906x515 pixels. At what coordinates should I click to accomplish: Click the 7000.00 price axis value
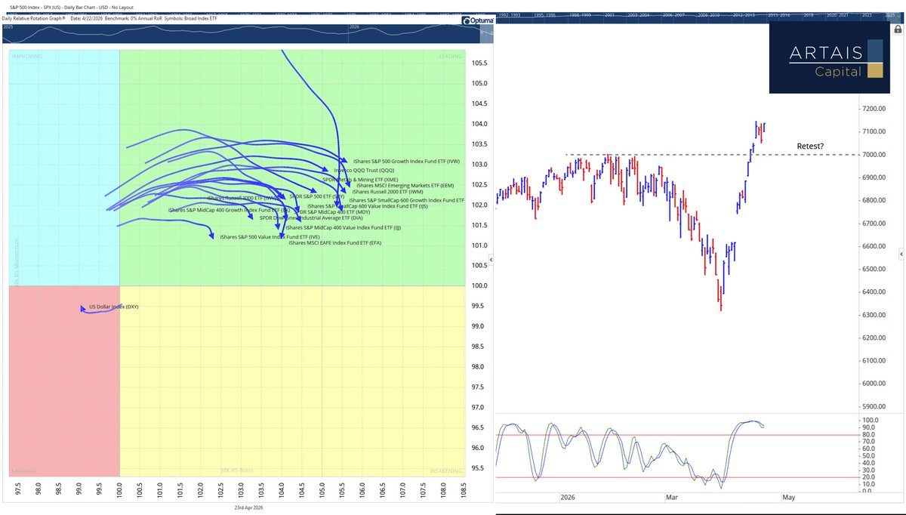coord(876,155)
